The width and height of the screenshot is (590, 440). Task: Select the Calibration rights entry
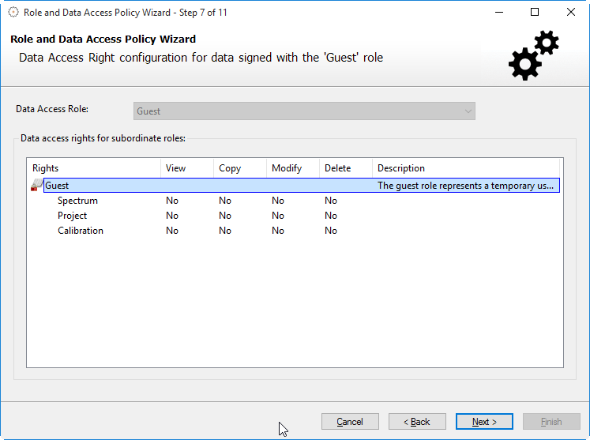click(81, 231)
